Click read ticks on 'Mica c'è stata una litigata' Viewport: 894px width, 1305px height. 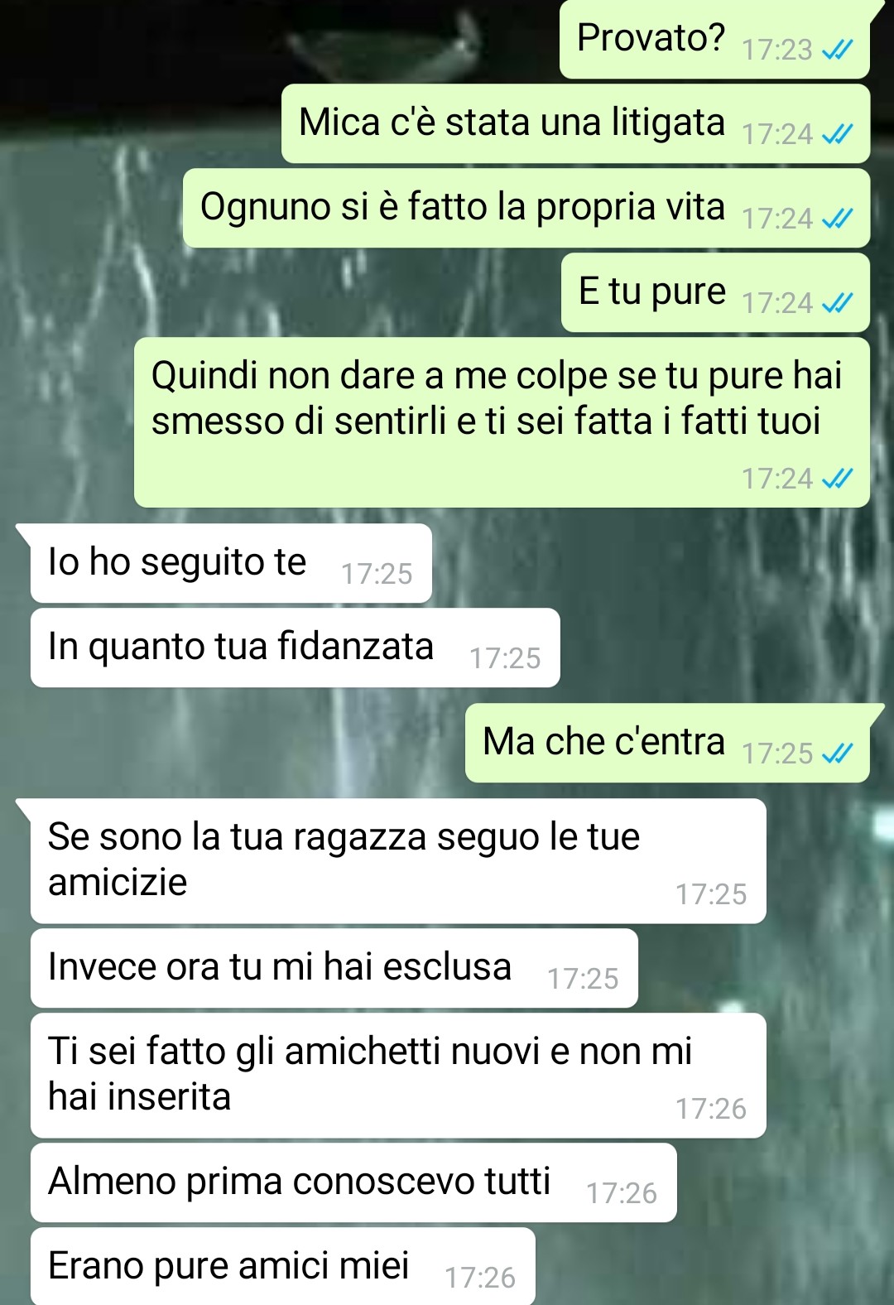pos(837,135)
